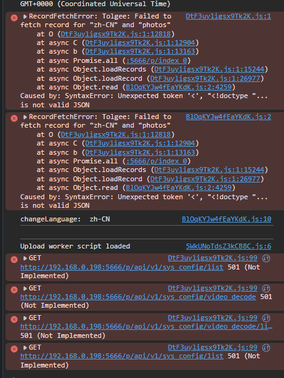This screenshot has height=378, width=284.
Task: Click initiator icon next to sys_config/video_decode request
Action: (266, 289)
